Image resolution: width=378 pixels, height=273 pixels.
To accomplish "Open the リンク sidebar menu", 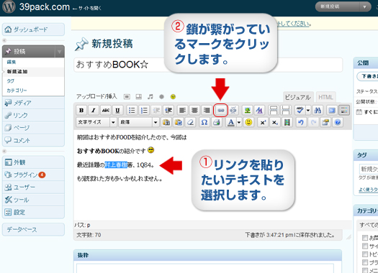I will [33, 116].
